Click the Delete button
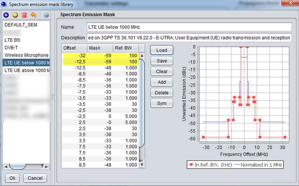This screenshot has width=299, height=186. (x=162, y=93)
